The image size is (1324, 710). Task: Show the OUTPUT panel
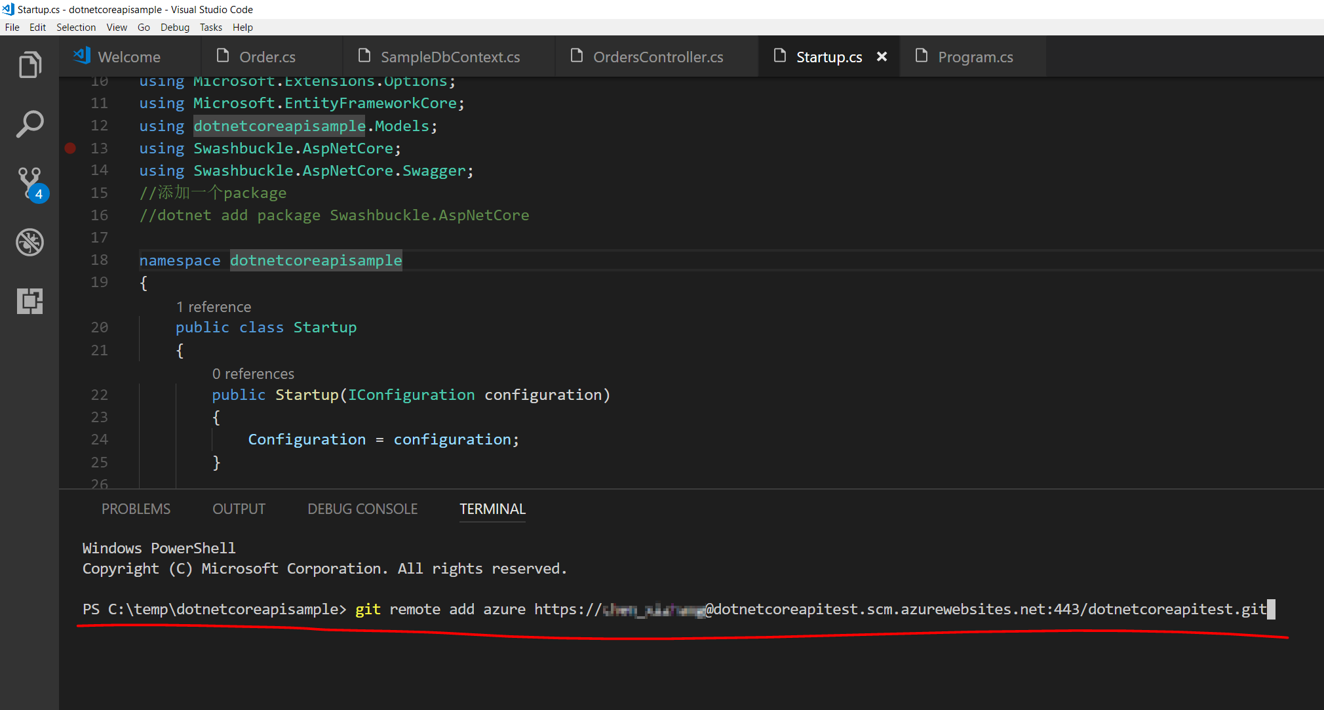pos(239,509)
